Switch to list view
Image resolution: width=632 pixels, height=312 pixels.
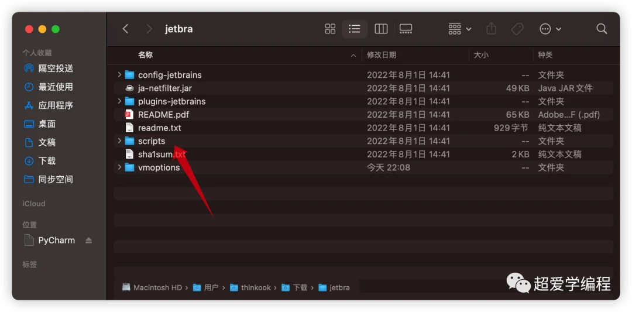click(x=354, y=29)
